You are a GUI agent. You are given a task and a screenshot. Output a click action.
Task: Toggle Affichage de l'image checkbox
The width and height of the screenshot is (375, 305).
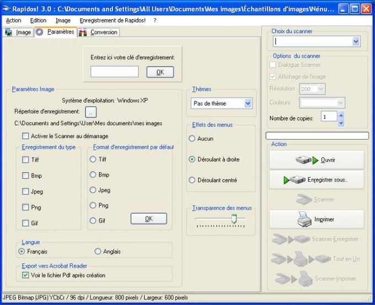272,77
